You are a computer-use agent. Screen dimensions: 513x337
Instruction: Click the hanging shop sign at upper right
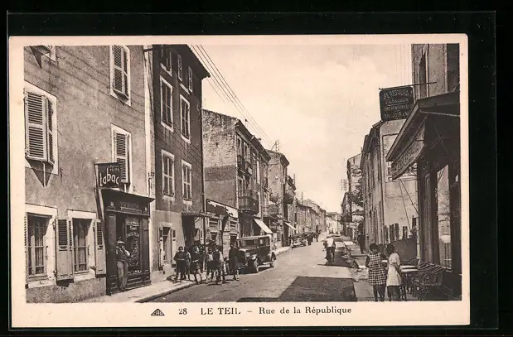pyautogui.click(x=396, y=104)
